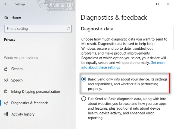Image resolution: width=174 pixels, height=129 pixels.
Task: Go to the Home settings label
Action: point(16,17)
